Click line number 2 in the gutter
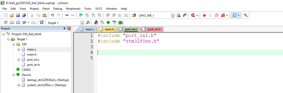This screenshot has height=93, width=283. [x=92, y=41]
